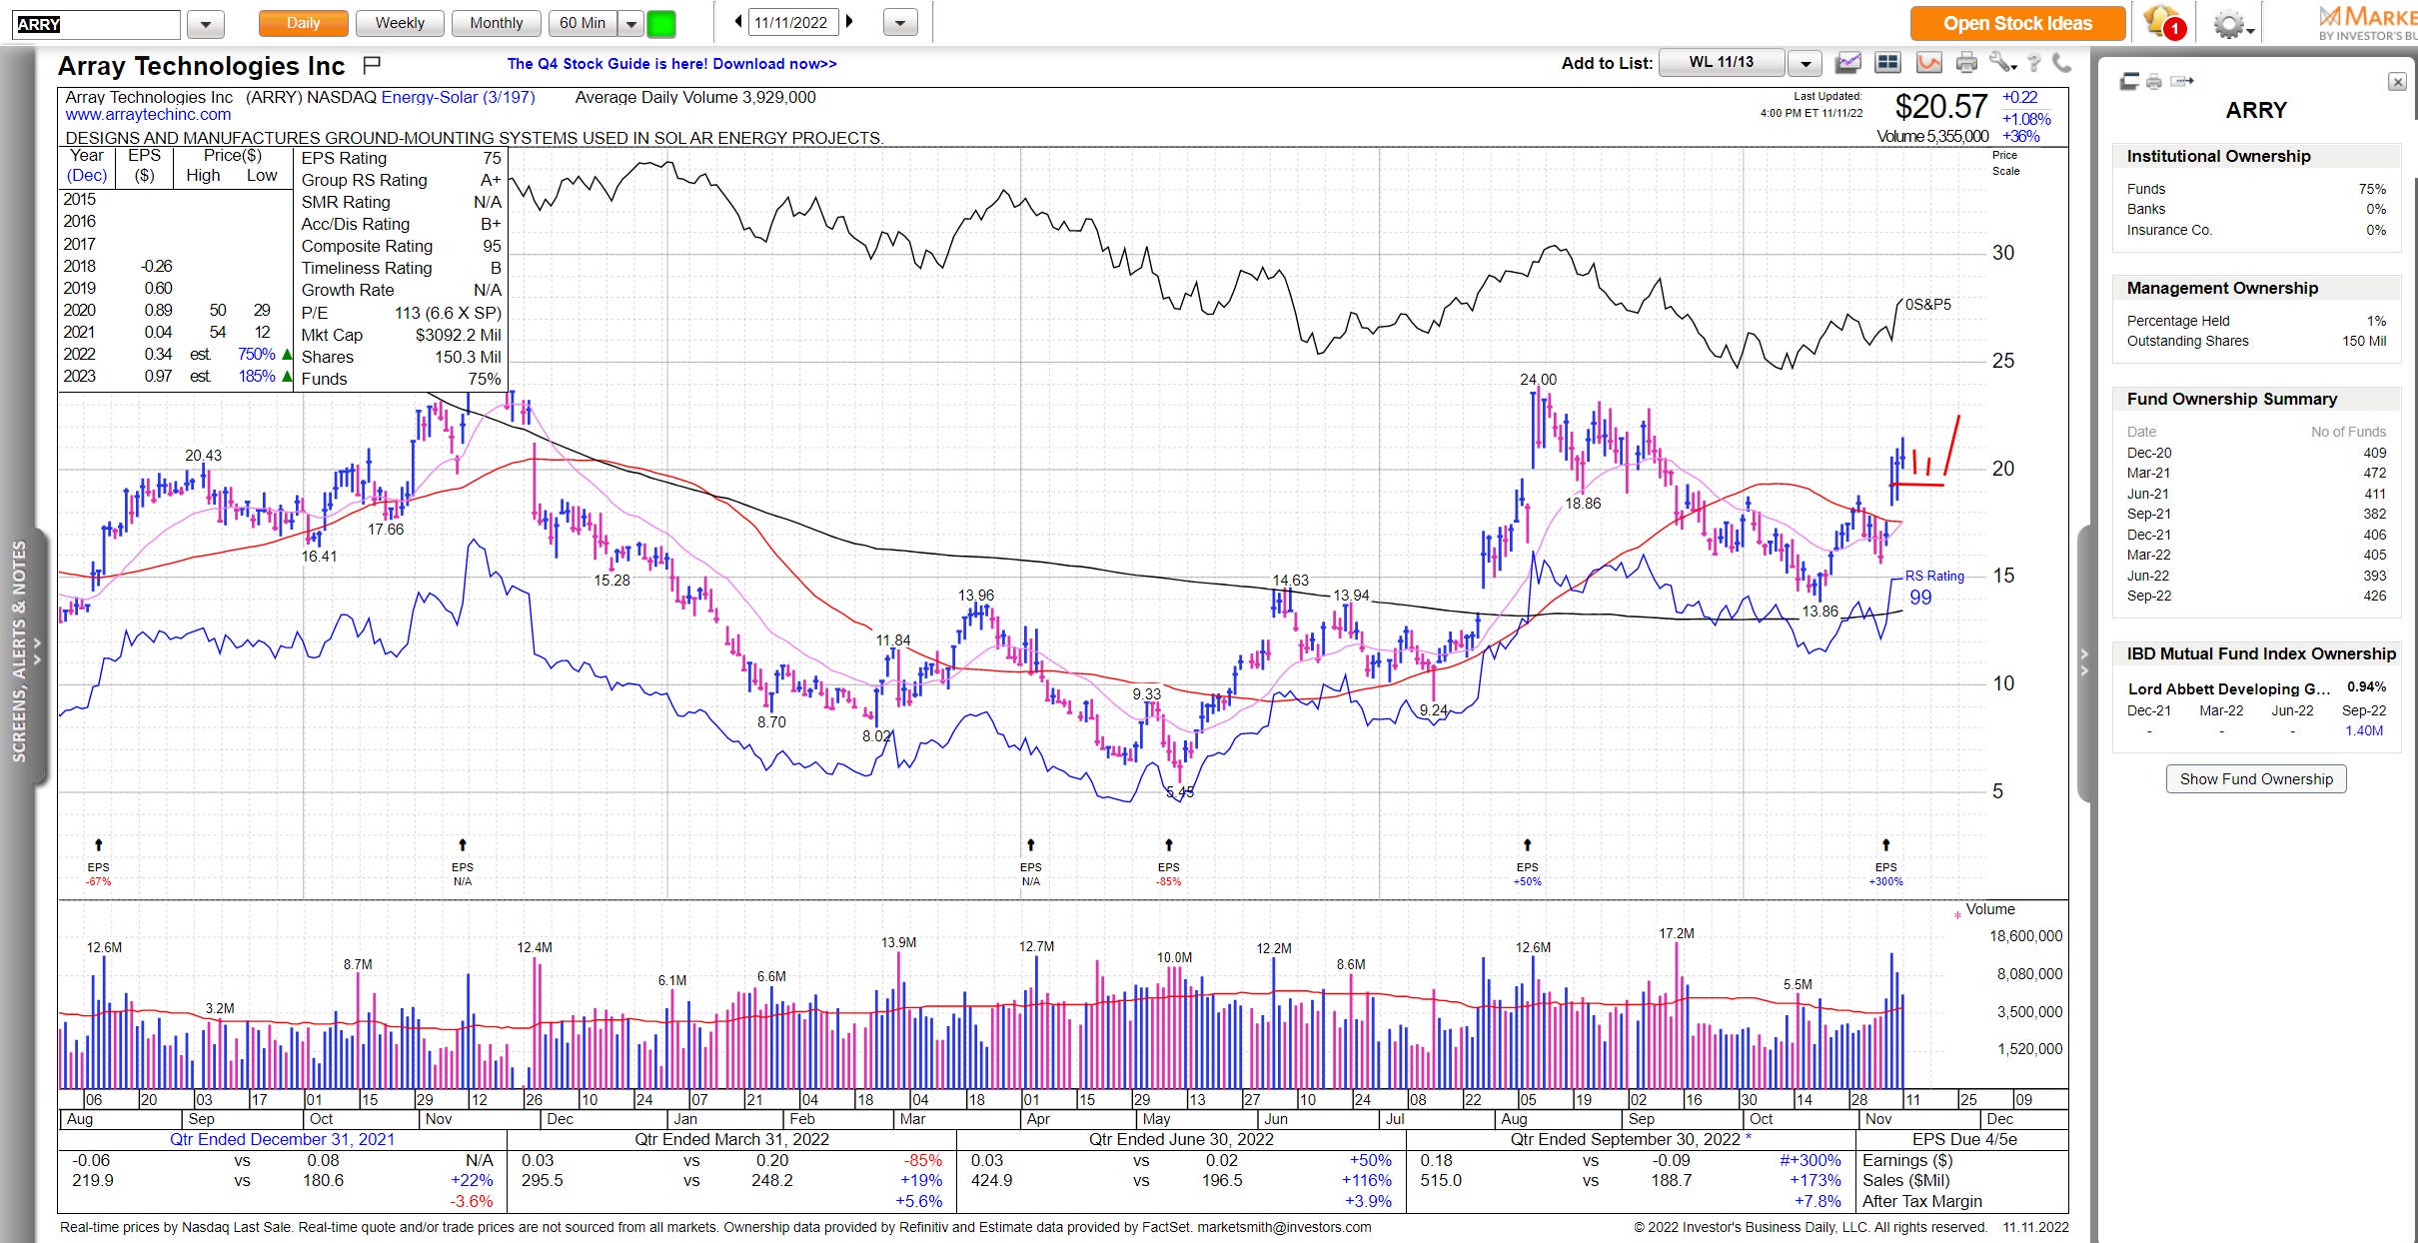The height and width of the screenshot is (1243, 2418).
Task: Click the Mkt Cap $3092.2 Mil row
Action: (401, 336)
